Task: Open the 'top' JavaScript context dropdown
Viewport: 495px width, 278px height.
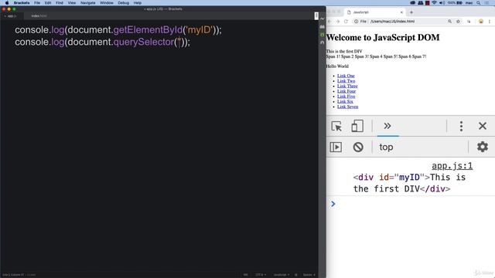Action: tap(386, 147)
